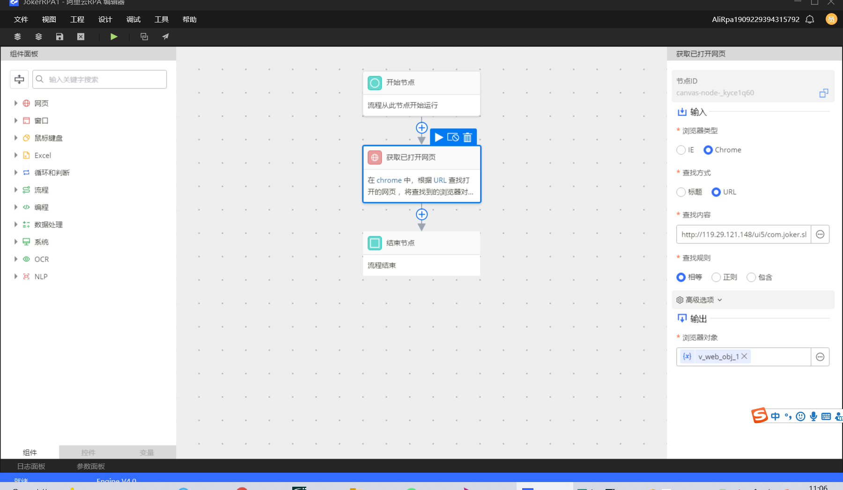The image size is (843, 490).
Task: Click the Sogou input method S logo
Action: (760, 416)
